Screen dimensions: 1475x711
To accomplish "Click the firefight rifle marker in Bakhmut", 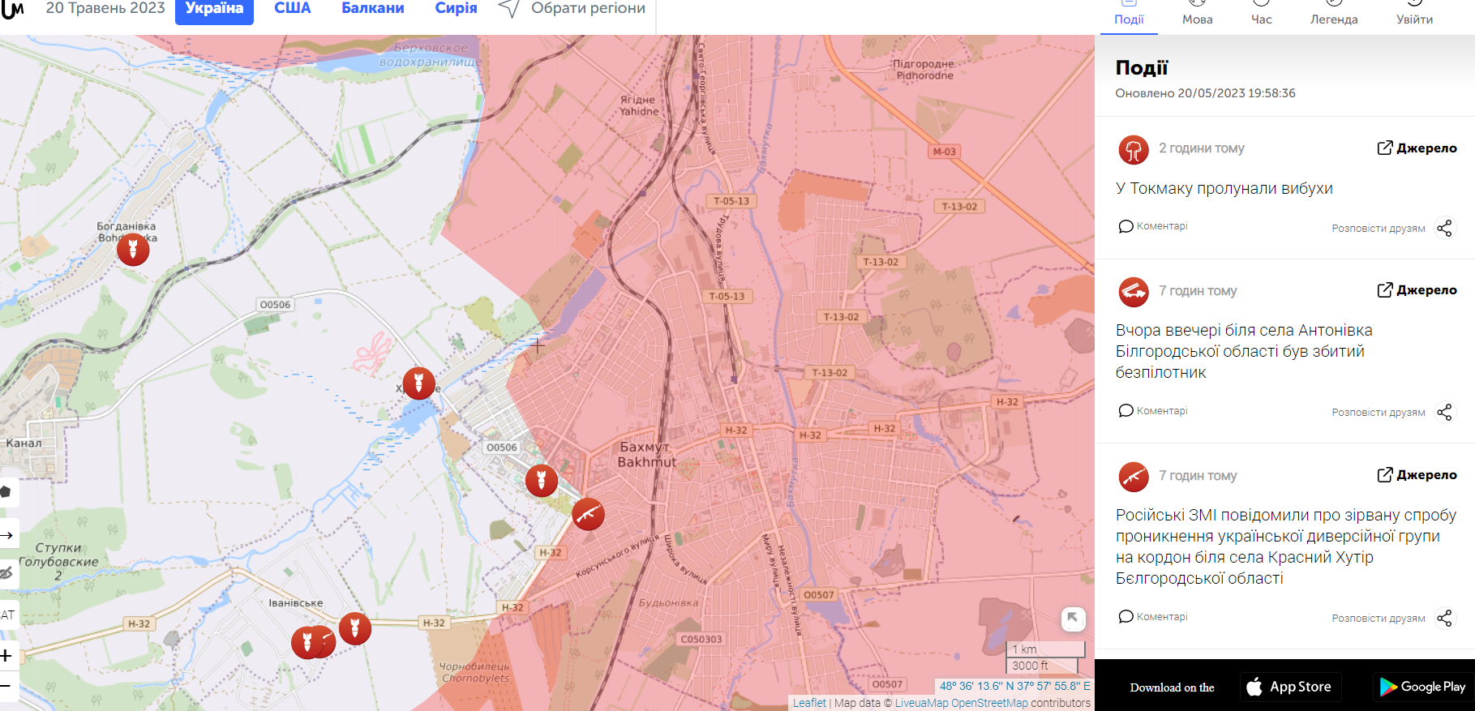I will [588, 514].
